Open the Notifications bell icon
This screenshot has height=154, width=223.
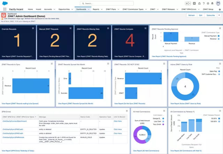(x=212, y=3)
